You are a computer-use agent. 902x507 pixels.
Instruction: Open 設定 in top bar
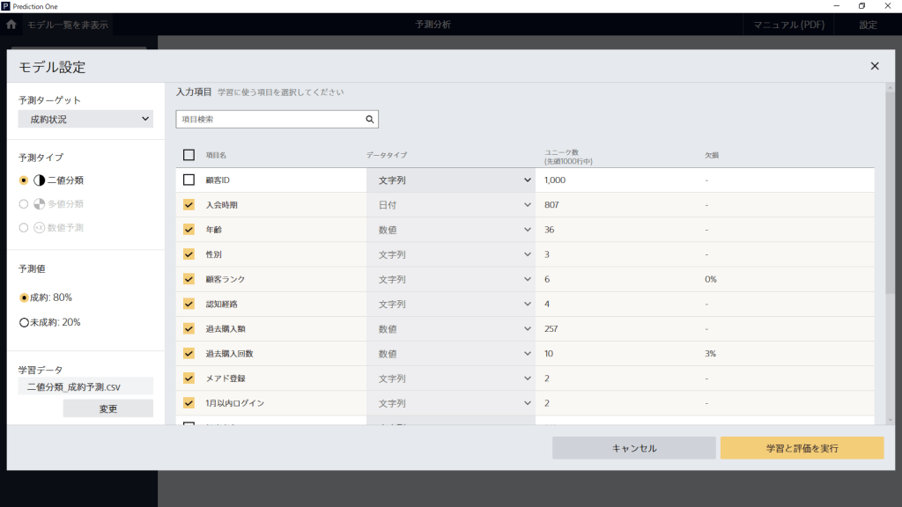[868, 25]
